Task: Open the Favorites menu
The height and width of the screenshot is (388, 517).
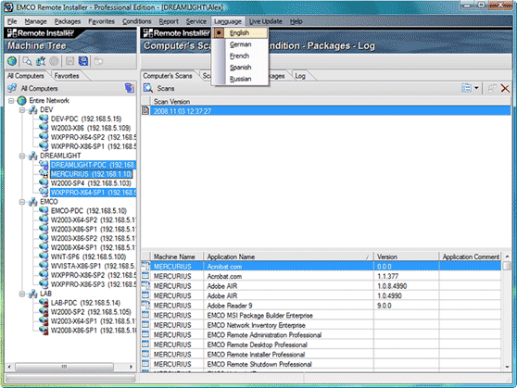Action: [102, 21]
